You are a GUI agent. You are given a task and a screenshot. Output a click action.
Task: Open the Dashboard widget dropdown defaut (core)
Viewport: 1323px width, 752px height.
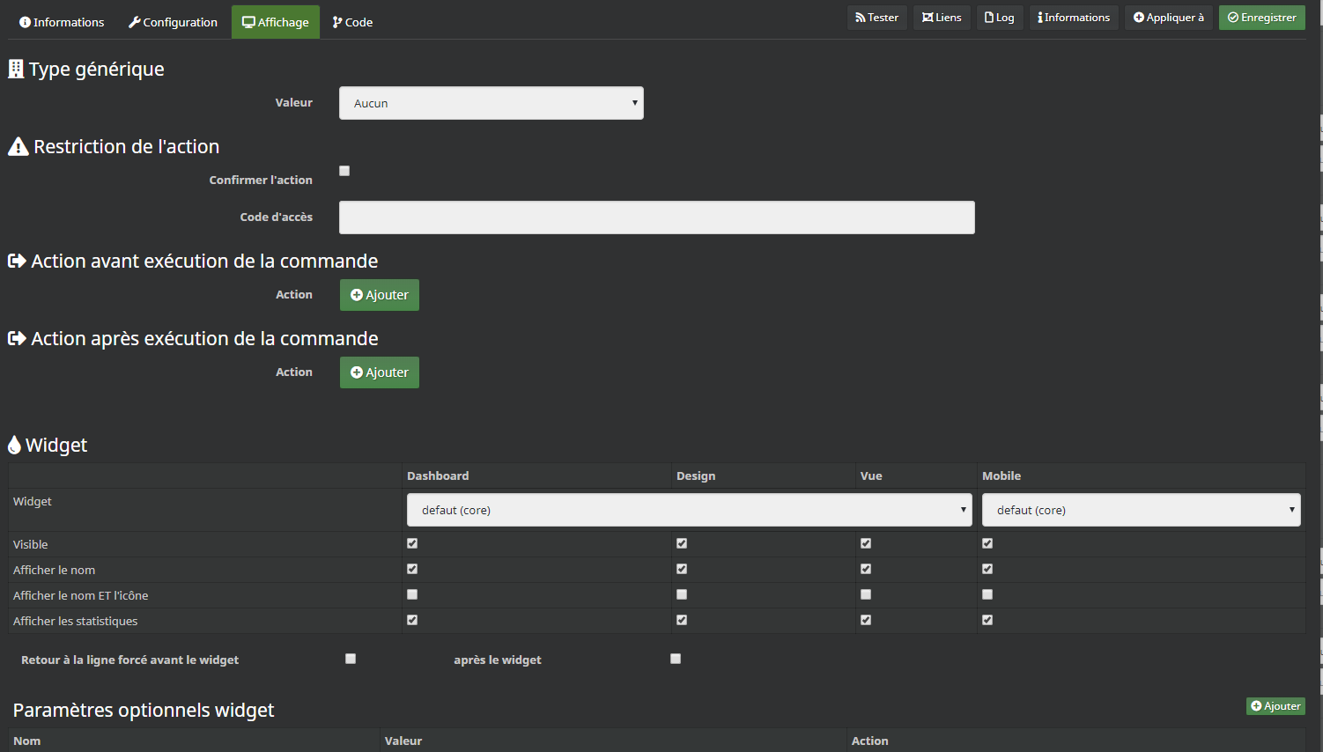click(x=690, y=510)
